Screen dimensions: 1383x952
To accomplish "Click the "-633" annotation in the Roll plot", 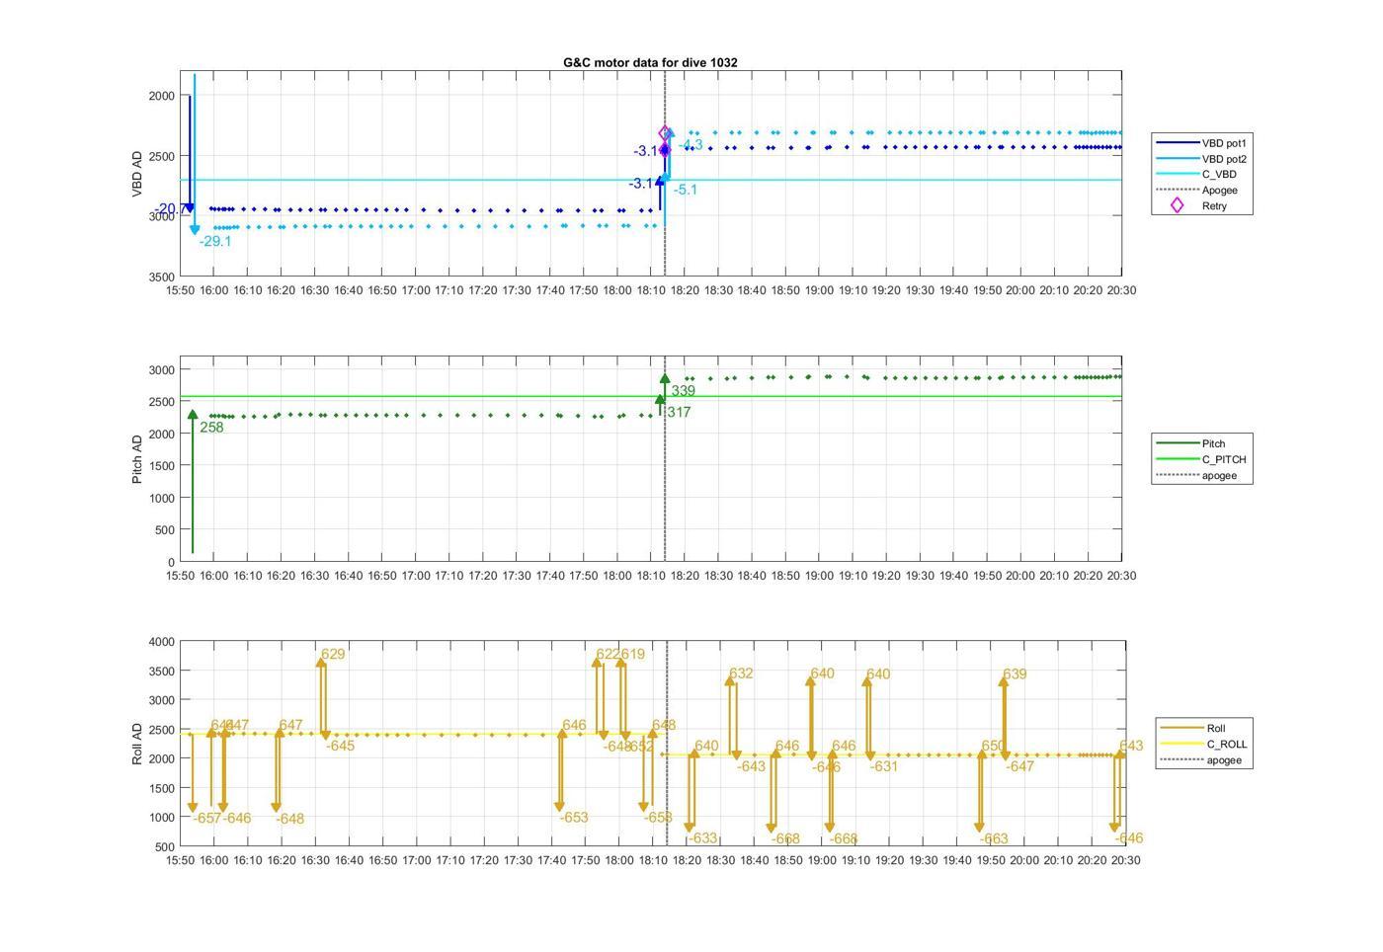I will [703, 838].
